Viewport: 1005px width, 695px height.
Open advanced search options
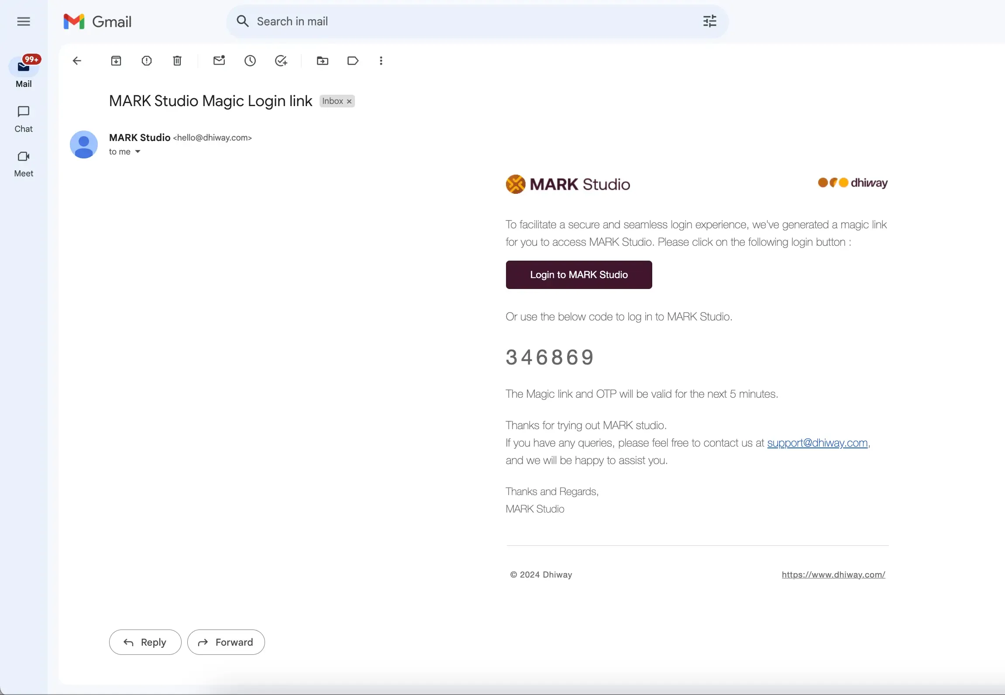coord(709,21)
